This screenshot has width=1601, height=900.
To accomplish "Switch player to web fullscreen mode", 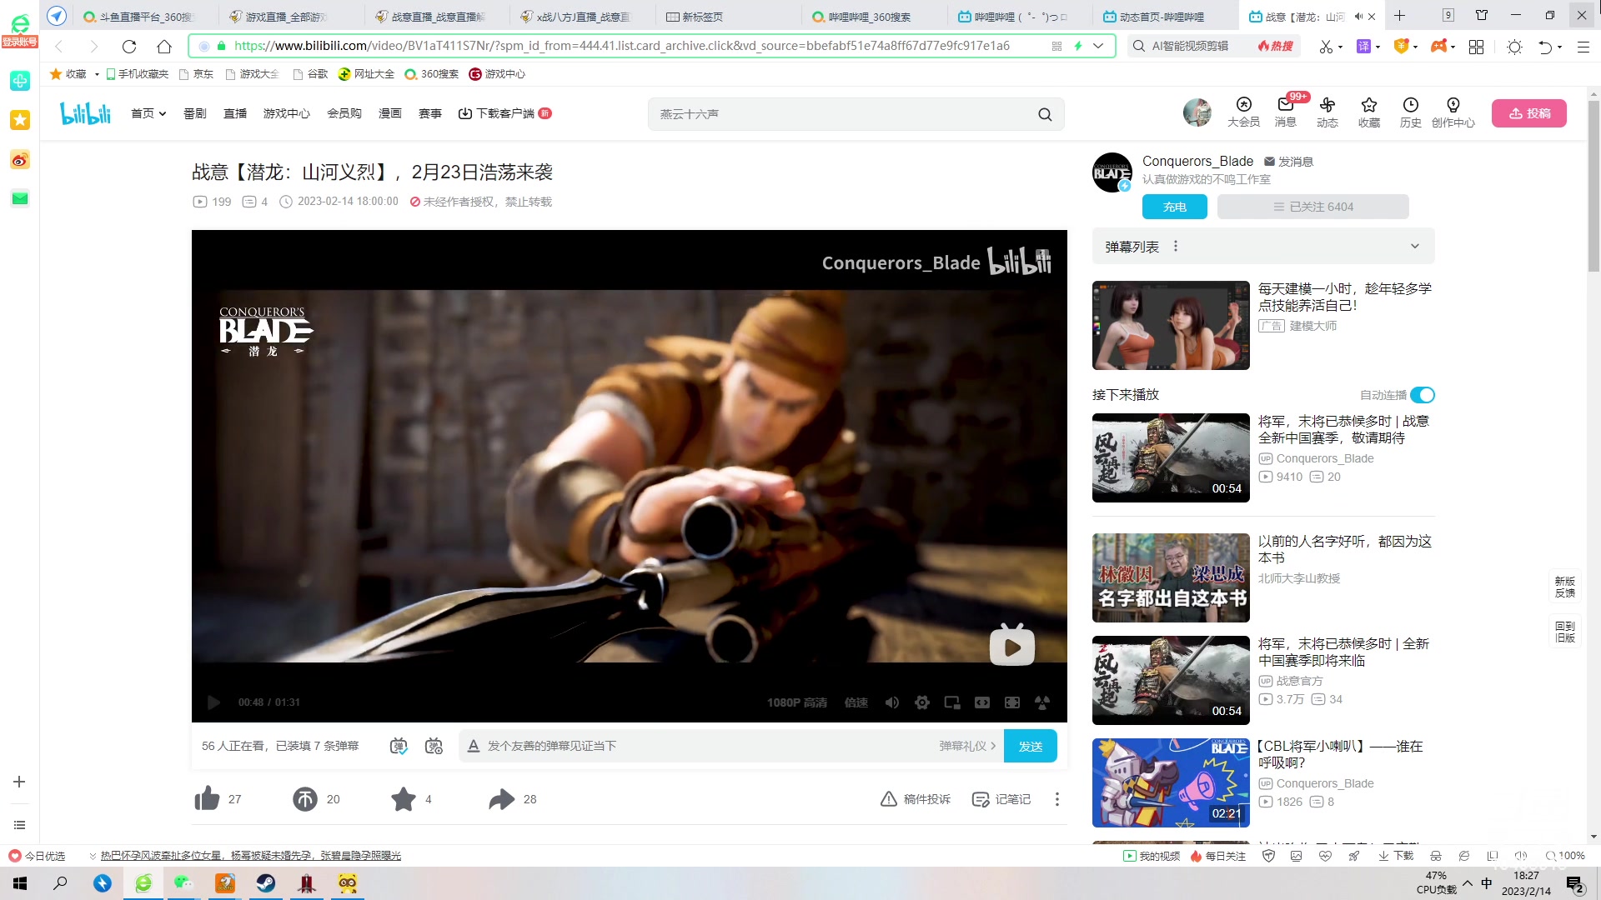I will (1012, 702).
